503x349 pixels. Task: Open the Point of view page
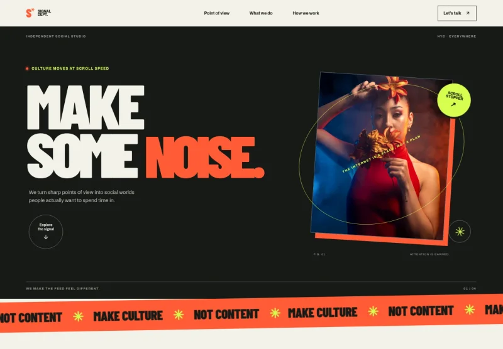coord(216,13)
